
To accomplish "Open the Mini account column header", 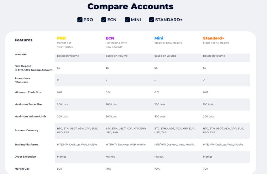I will (159, 38).
